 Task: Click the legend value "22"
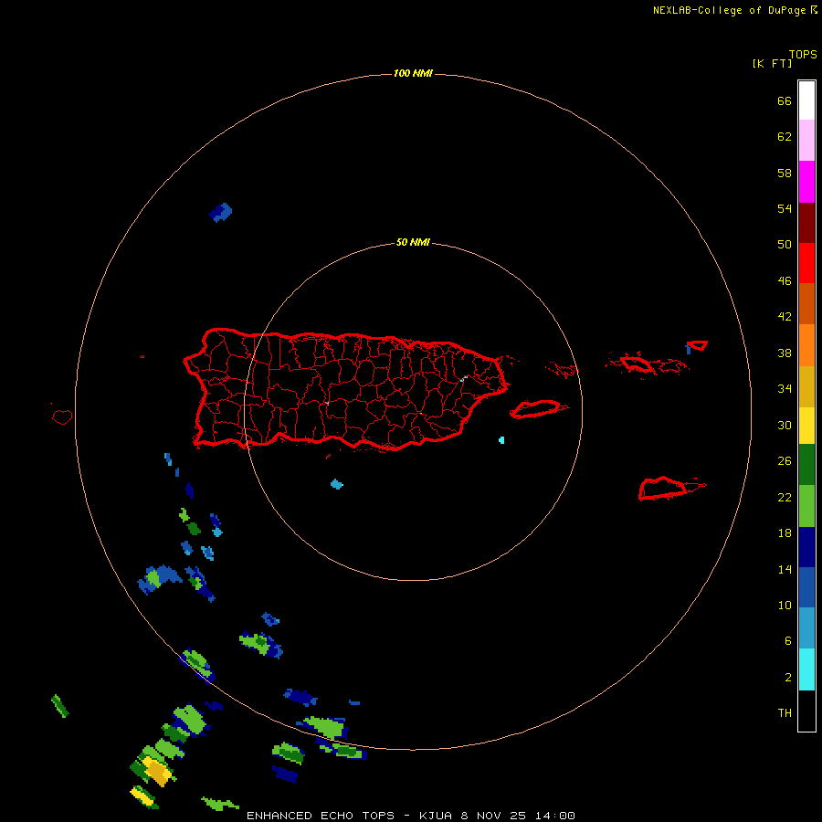[x=785, y=498]
